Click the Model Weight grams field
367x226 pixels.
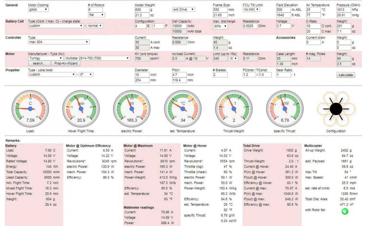click(142, 10)
